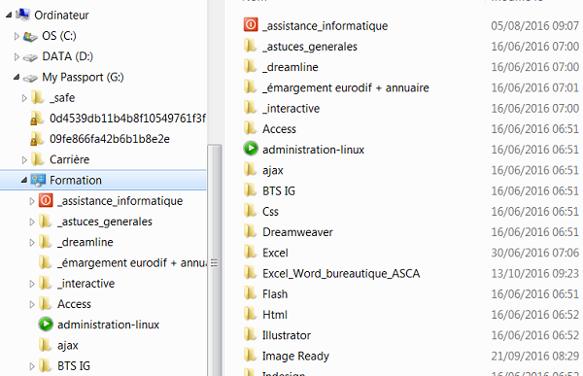The height and width of the screenshot is (376, 583).
Task: Expand _assistance_informatique in the tree
Action: pos(32,201)
